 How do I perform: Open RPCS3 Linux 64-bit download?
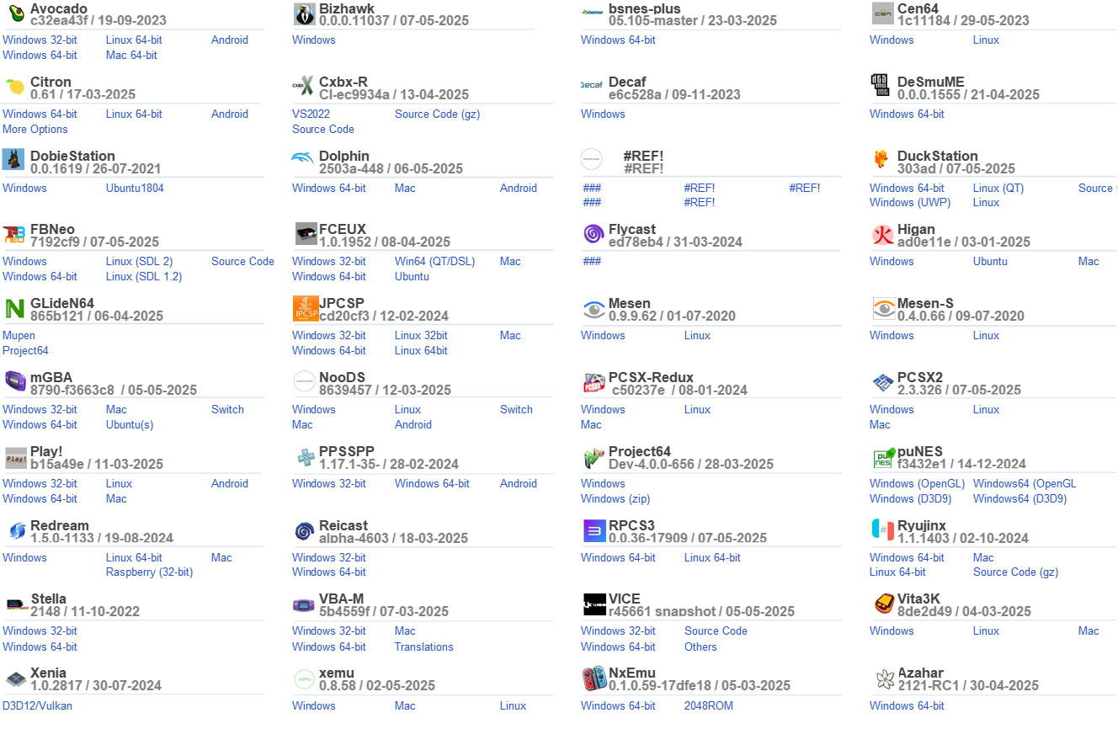pos(712,557)
